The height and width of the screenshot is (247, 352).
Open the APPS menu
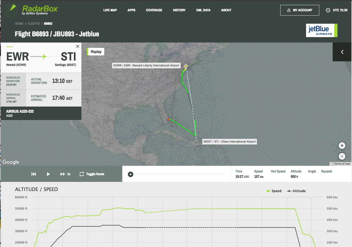pyautogui.click(x=131, y=10)
